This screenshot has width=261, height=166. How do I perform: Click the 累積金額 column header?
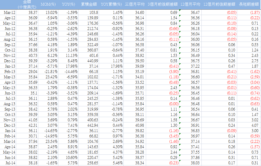pyautogui.click(x=89, y=4)
